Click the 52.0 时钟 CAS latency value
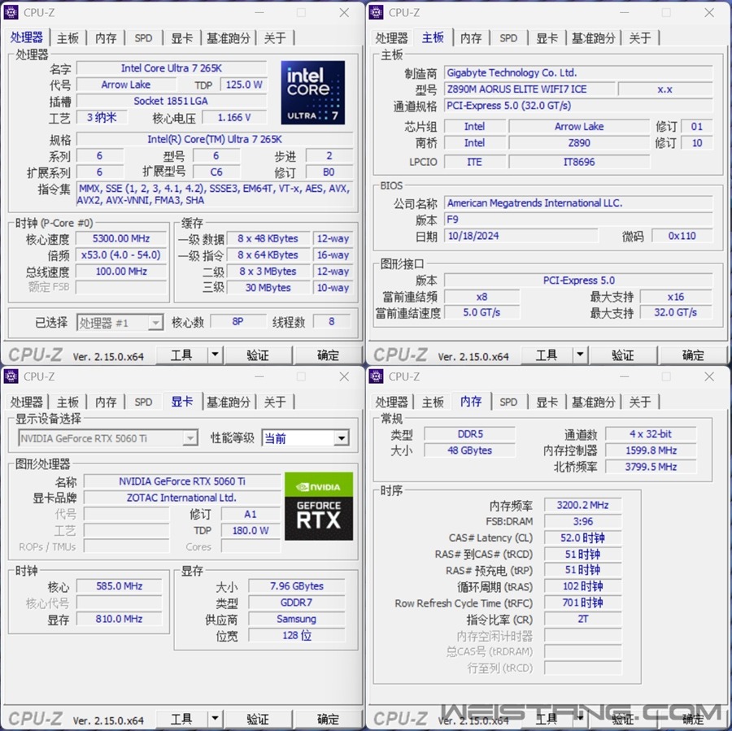The width and height of the screenshot is (732, 731). click(583, 537)
